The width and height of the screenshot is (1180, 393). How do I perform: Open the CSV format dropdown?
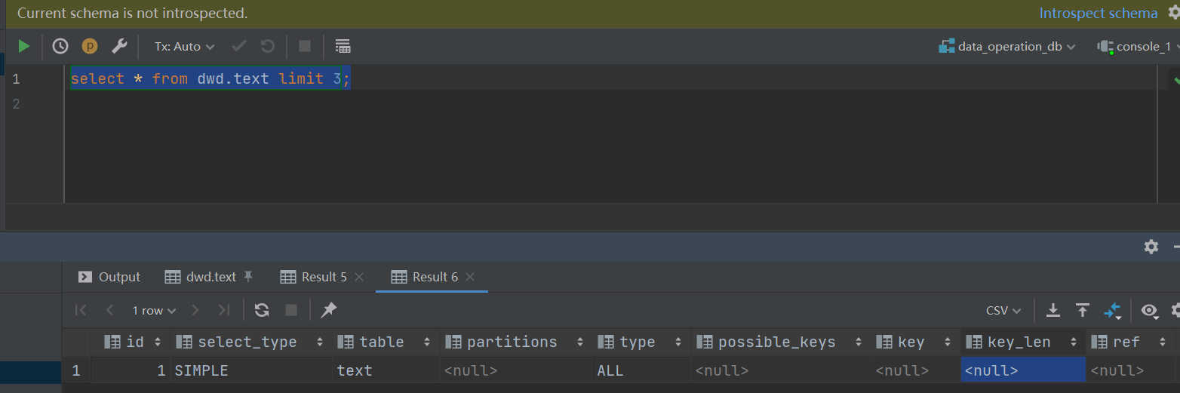[1003, 310]
